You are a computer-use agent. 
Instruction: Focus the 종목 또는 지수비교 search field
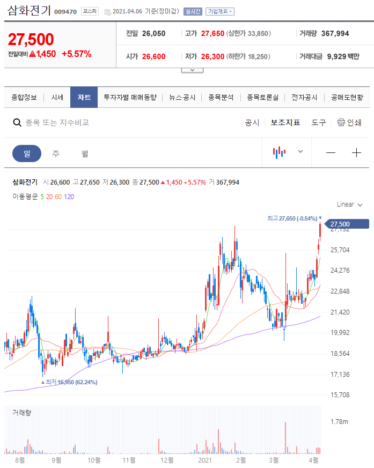click(57, 123)
